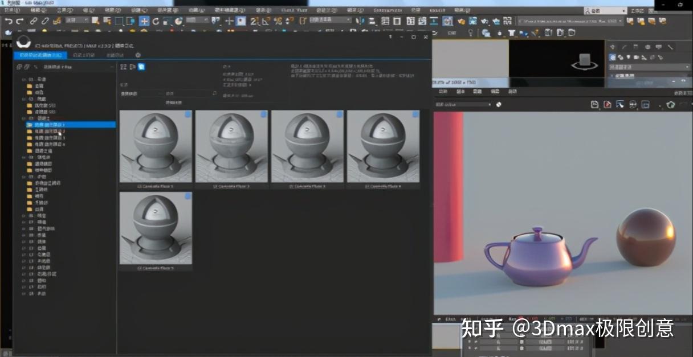Click the thumbnail view icon in the material browser toolbar
This screenshot has height=357, width=693.
(x=141, y=67)
